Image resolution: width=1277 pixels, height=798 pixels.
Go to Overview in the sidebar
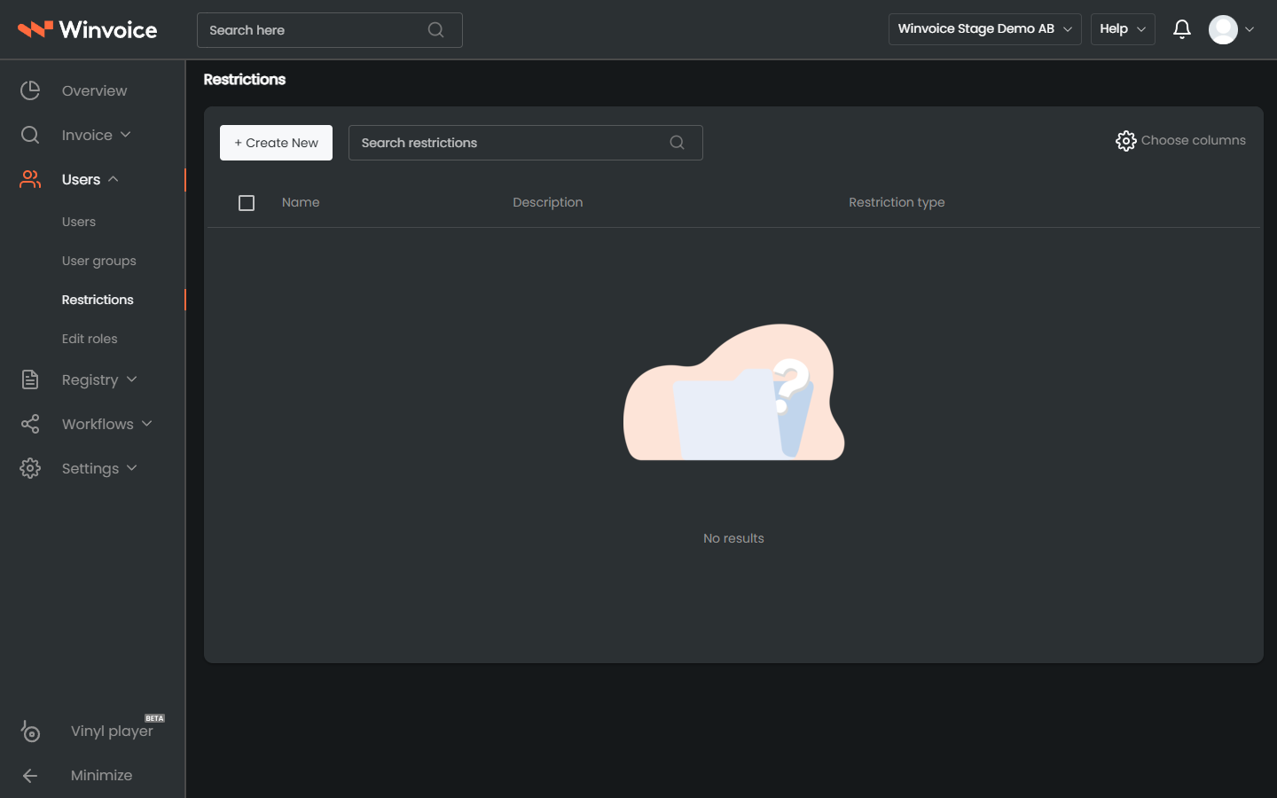pyautogui.click(x=94, y=90)
